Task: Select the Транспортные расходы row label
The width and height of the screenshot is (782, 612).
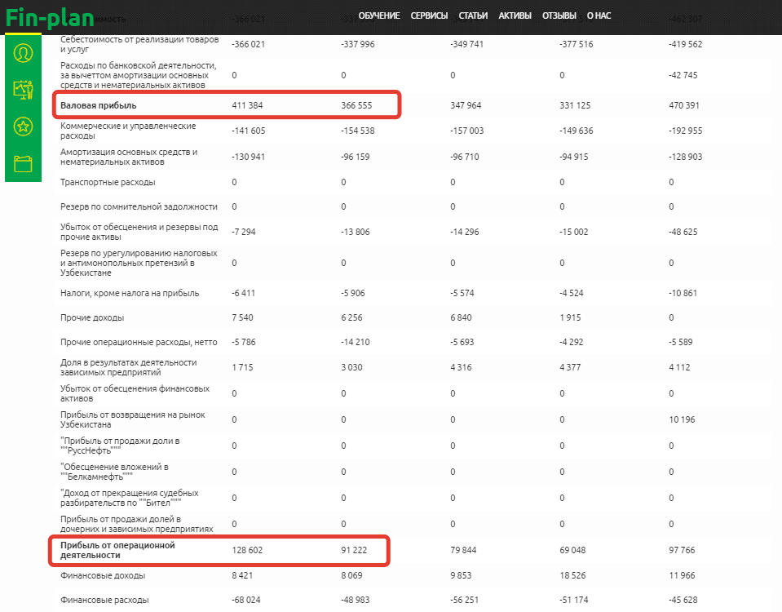Action: point(108,182)
